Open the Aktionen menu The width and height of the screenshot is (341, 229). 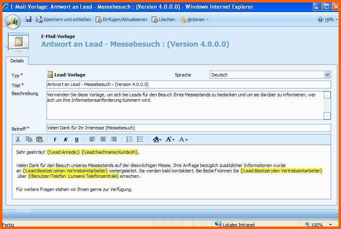pos(194,19)
